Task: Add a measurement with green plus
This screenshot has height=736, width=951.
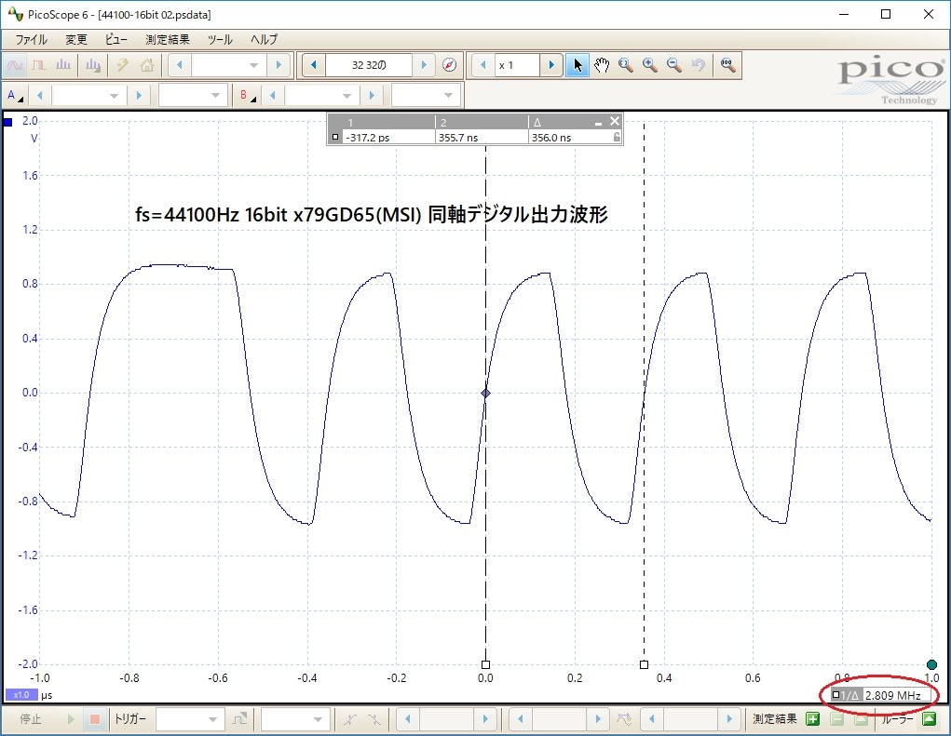Action: 813,719
